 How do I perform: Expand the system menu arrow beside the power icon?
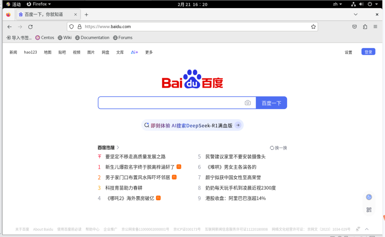[377, 4]
